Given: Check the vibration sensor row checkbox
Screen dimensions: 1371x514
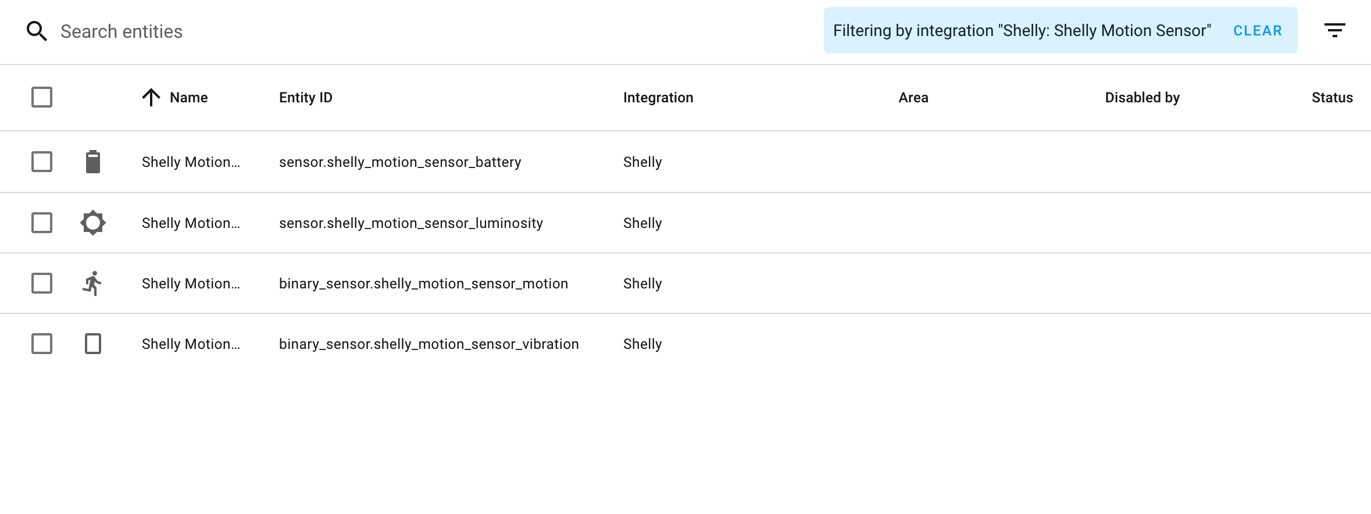Looking at the screenshot, I should (x=41, y=344).
